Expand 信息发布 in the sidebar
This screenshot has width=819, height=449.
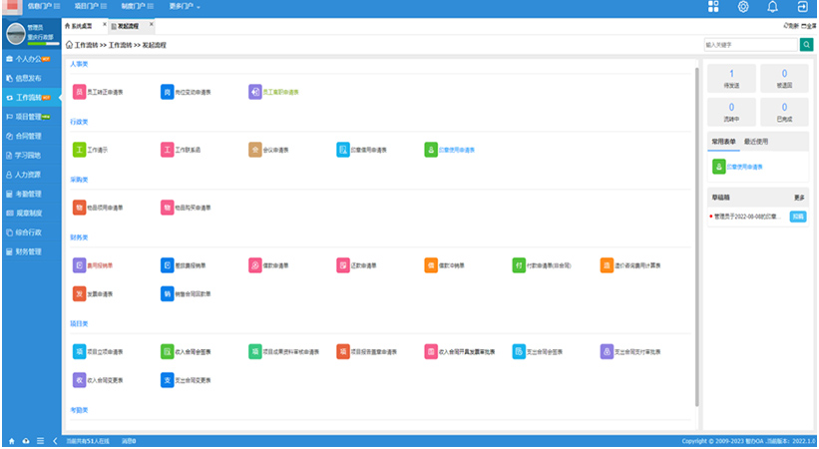coord(31,79)
